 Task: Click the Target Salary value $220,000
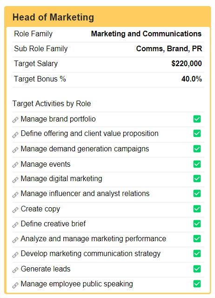coord(187,63)
